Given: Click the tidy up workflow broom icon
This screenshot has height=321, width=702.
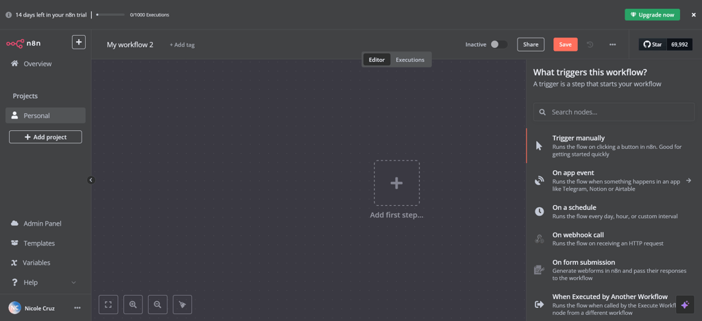Looking at the screenshot, I should (182, 305).
